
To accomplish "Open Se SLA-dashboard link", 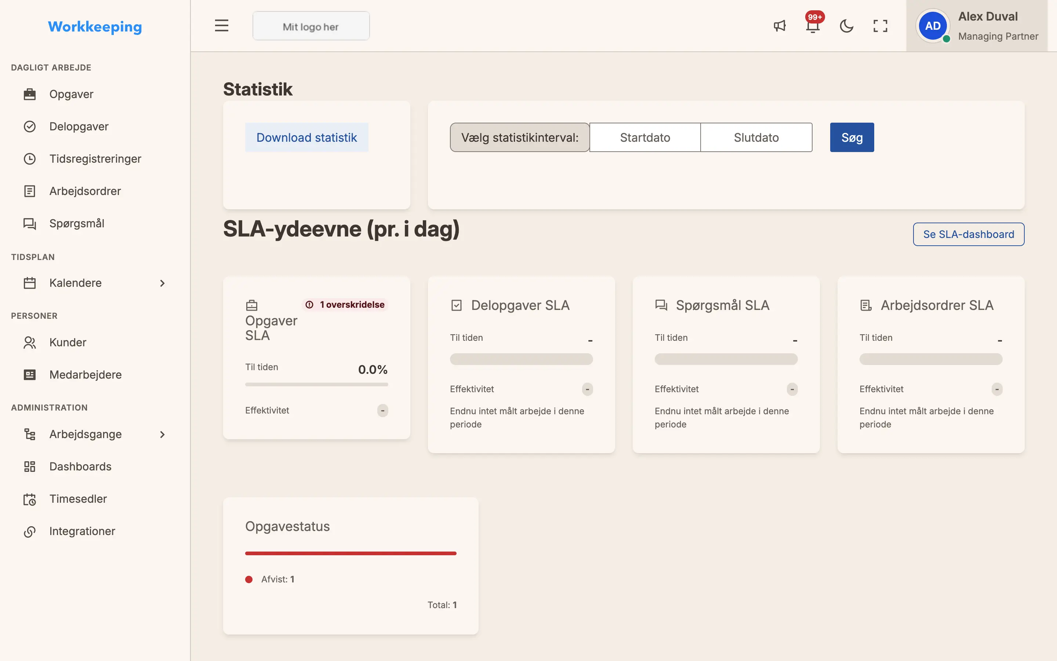I will (968, 234).
